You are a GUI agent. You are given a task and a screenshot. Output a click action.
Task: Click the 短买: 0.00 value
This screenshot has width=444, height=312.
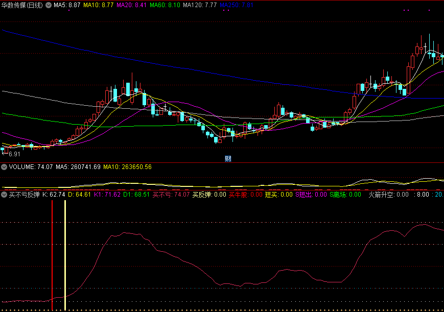pyautogui.click(x=278, y=195)
